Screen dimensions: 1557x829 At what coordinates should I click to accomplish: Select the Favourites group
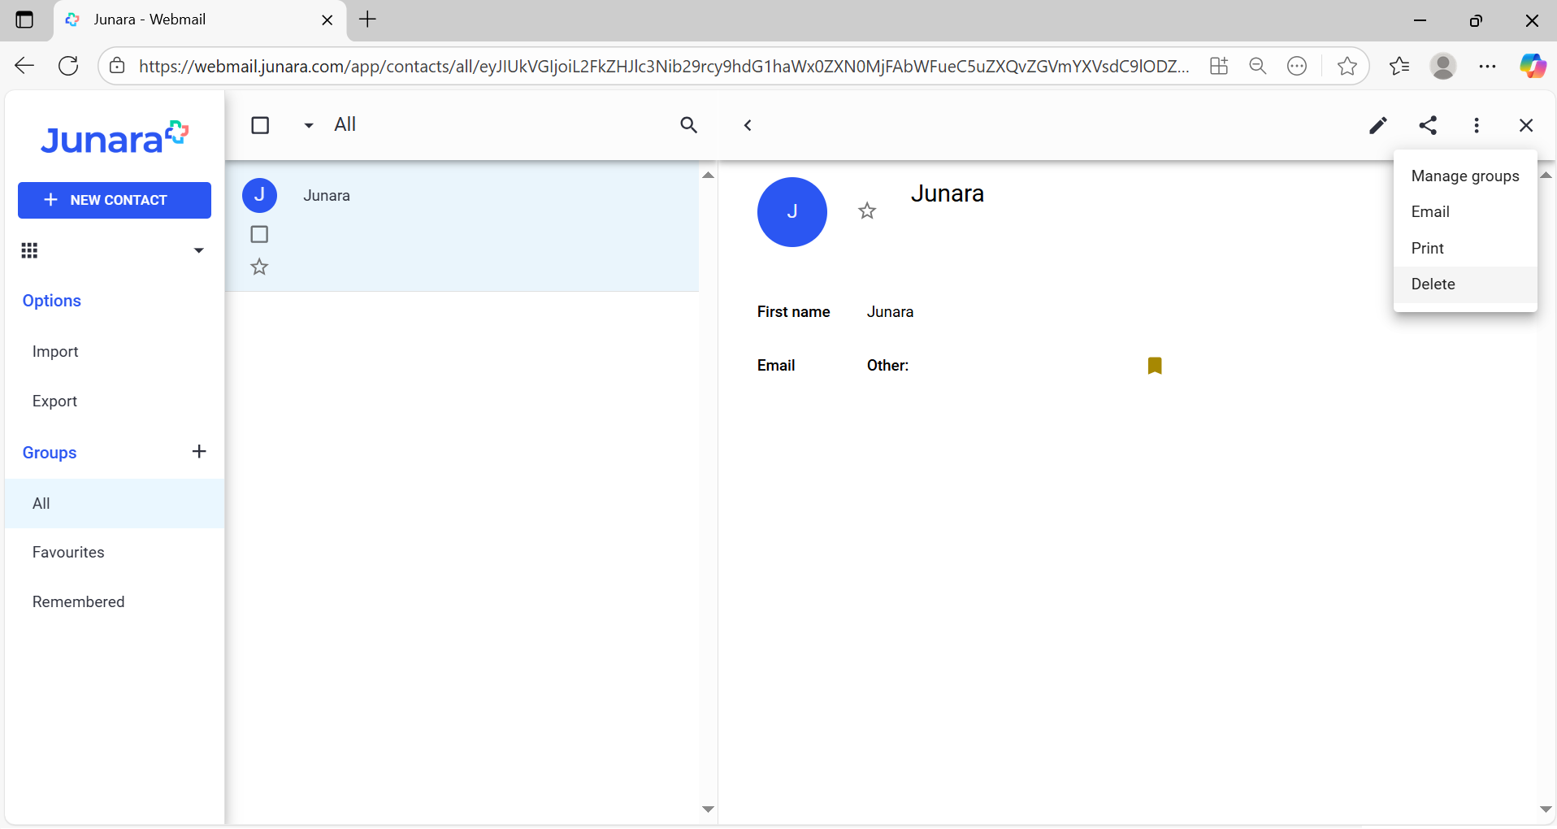(x=115, y=553)
